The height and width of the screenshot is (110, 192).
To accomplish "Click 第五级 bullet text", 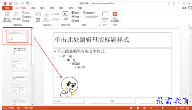I will 81,67.
